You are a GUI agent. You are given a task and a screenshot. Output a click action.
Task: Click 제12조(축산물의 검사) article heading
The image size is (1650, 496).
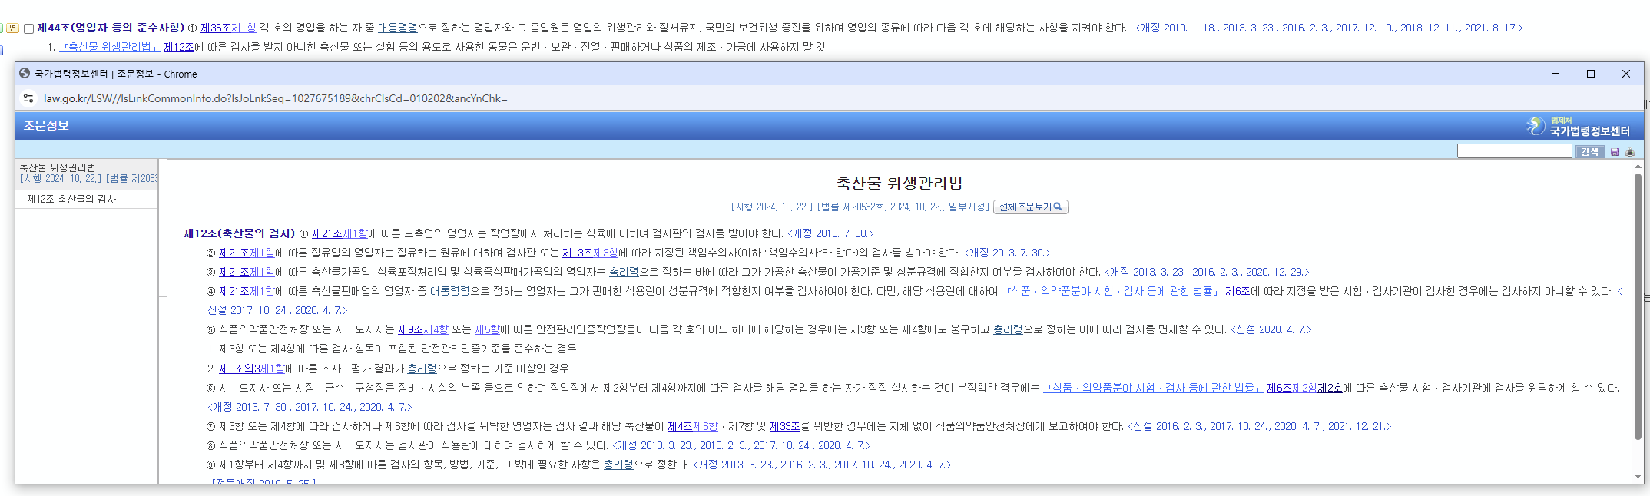tap(240, 233)
